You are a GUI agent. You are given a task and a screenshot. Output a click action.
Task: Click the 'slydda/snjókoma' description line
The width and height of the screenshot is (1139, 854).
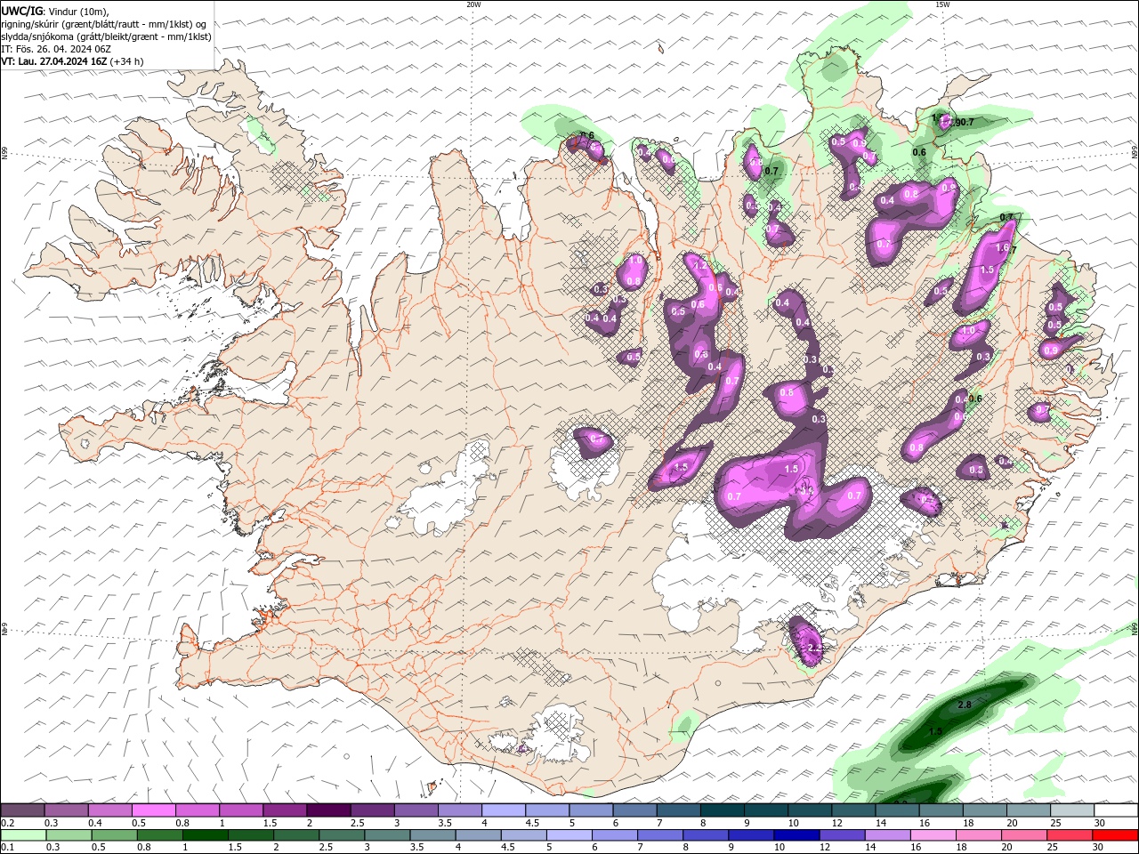click(x=107, y=36)
